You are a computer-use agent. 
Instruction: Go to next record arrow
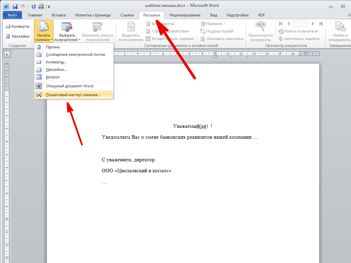pyautogui.click(x=313, y=24)
